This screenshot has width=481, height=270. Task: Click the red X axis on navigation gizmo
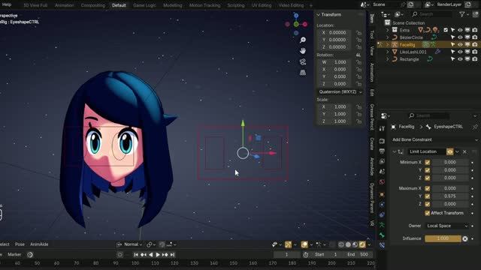(x=305, y=24)
